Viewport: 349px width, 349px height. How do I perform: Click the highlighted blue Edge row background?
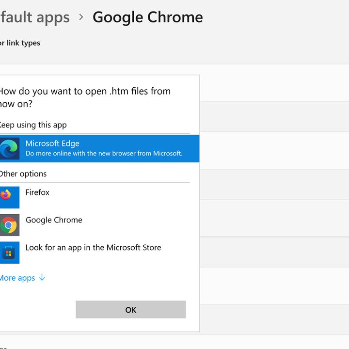pos(191,148)
